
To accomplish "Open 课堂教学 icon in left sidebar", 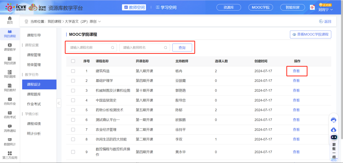I will click(10, 45).
